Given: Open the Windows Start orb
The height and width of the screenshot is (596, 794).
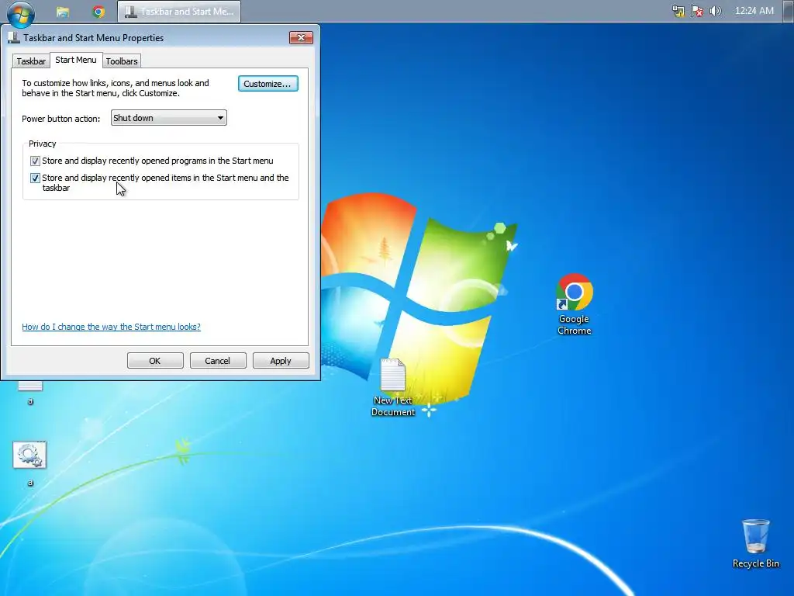Looking at the screenshot, I should [21, 14].
